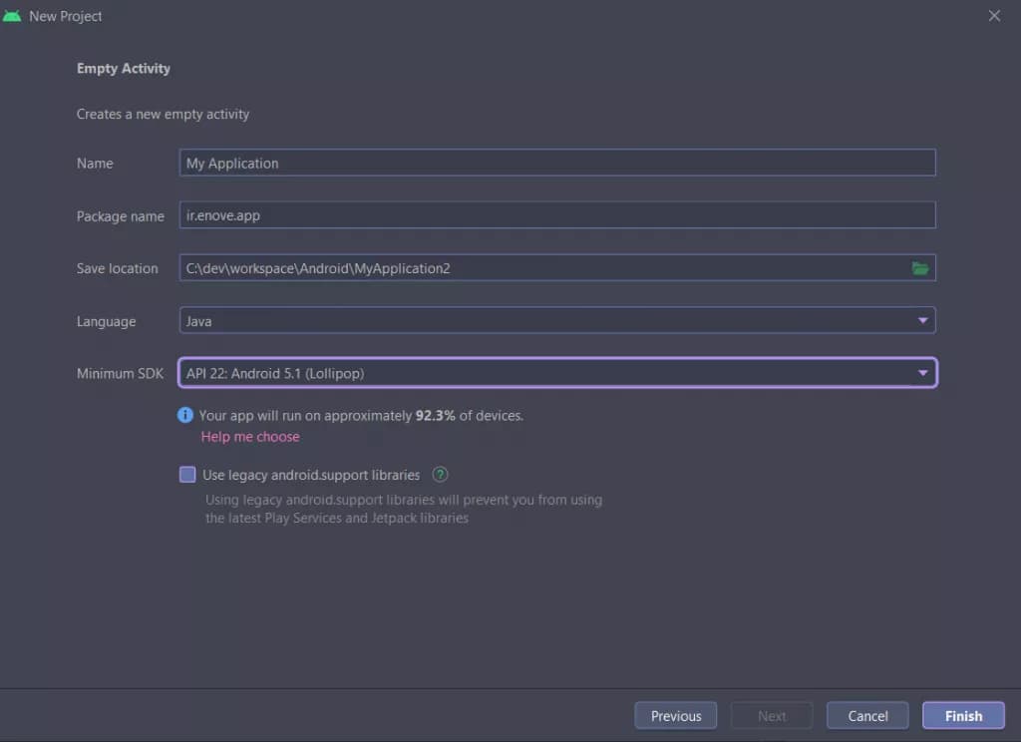Click the help question mark icon beside legacy libraries
The height and width of the screenshot is (742, 1021).
[440, 475]
